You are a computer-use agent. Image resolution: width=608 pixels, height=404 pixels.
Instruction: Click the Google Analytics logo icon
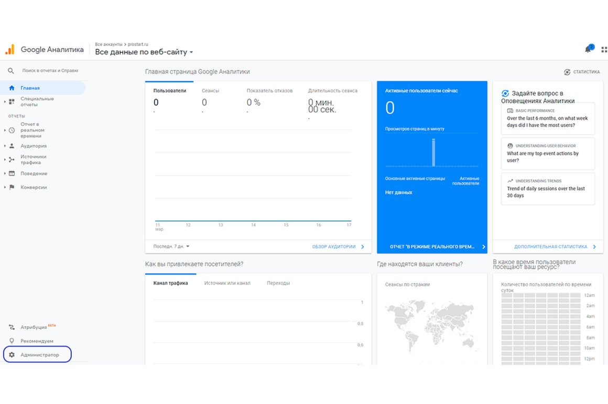[9, 49]
